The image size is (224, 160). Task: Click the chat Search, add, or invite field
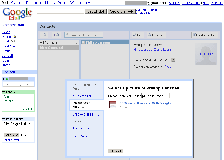pyautogui.click(x=18, y=84)
